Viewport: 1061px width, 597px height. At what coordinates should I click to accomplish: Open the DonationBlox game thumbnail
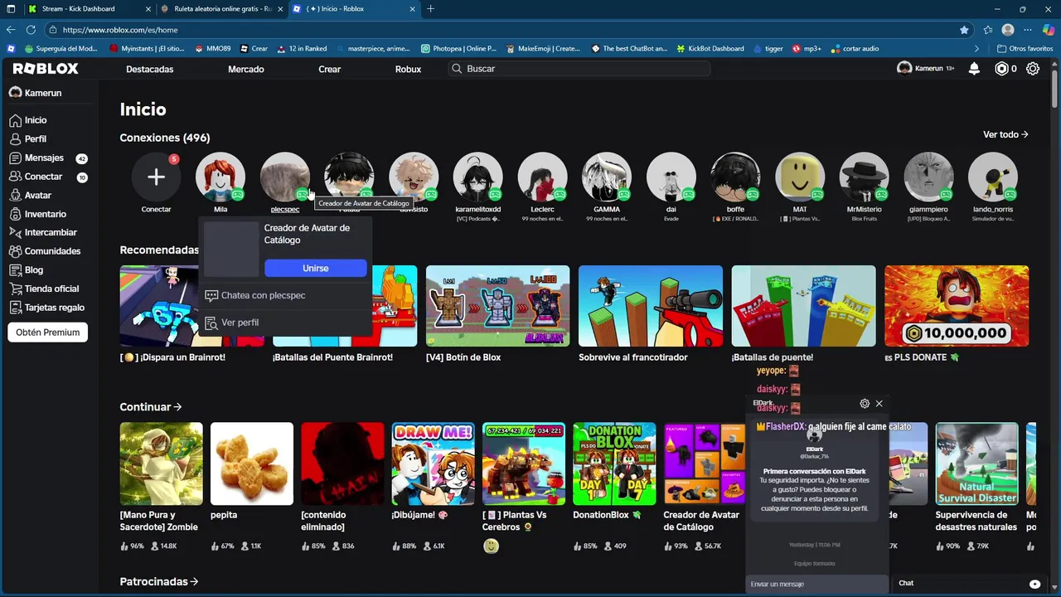(x=614, y=464)
